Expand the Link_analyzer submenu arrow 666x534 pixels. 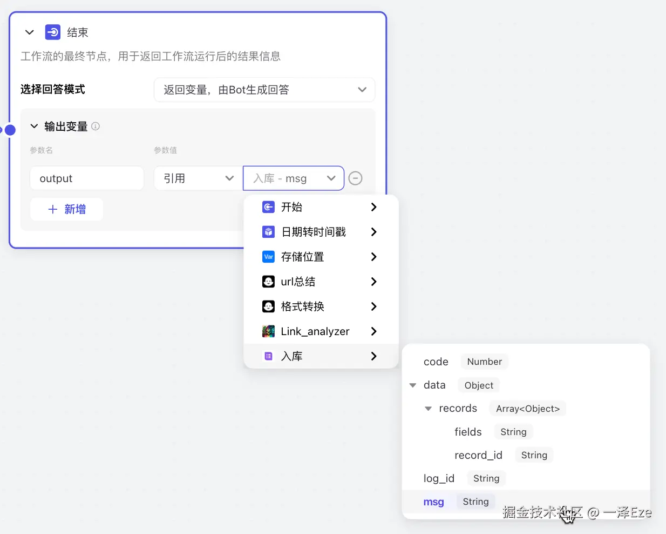click(373, 331)
